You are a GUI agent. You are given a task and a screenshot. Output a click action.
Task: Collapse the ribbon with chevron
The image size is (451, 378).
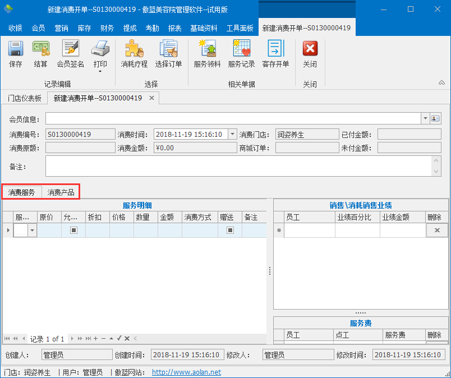pyautogui.click(x=441, y=83)
